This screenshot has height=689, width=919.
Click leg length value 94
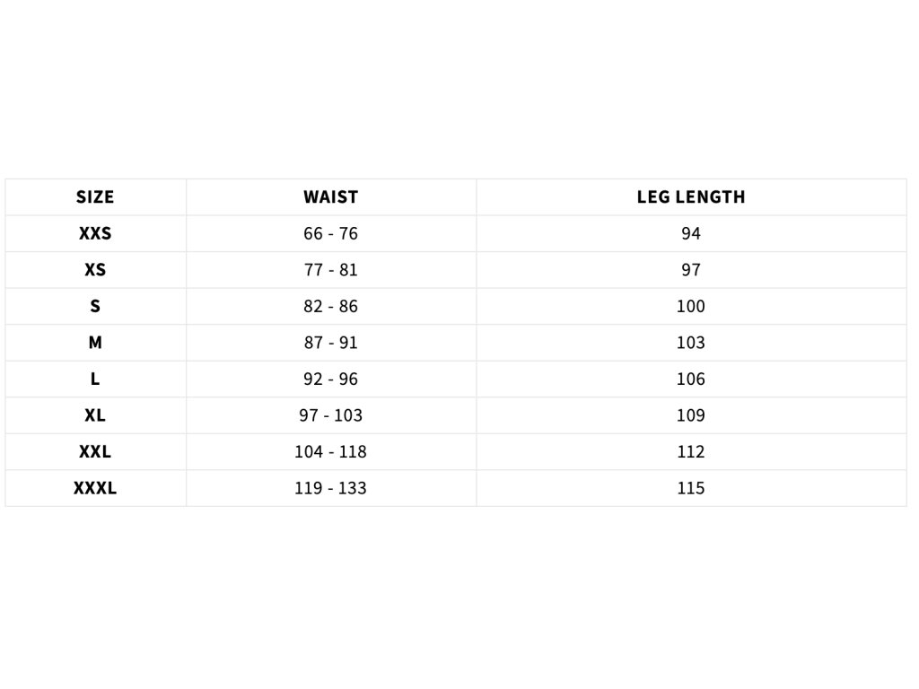[x=691, y=233]
